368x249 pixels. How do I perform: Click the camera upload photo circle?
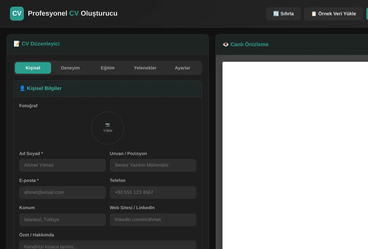[108, 128]
